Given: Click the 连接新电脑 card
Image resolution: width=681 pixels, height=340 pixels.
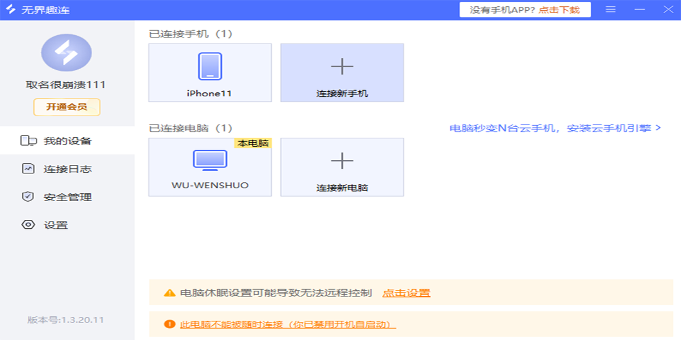Looking at the screenshot, I should coord(342,167).
